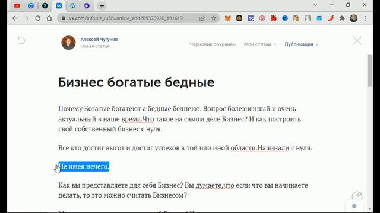The image size is (380, 213).
Task: Click the underlined word области.Начинали
Action: [x=260, y=148]
